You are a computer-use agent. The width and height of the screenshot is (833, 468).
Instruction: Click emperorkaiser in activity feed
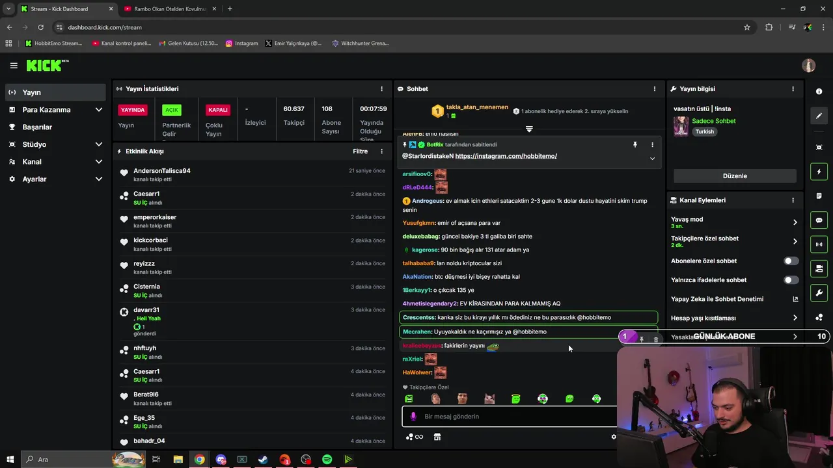155,217
